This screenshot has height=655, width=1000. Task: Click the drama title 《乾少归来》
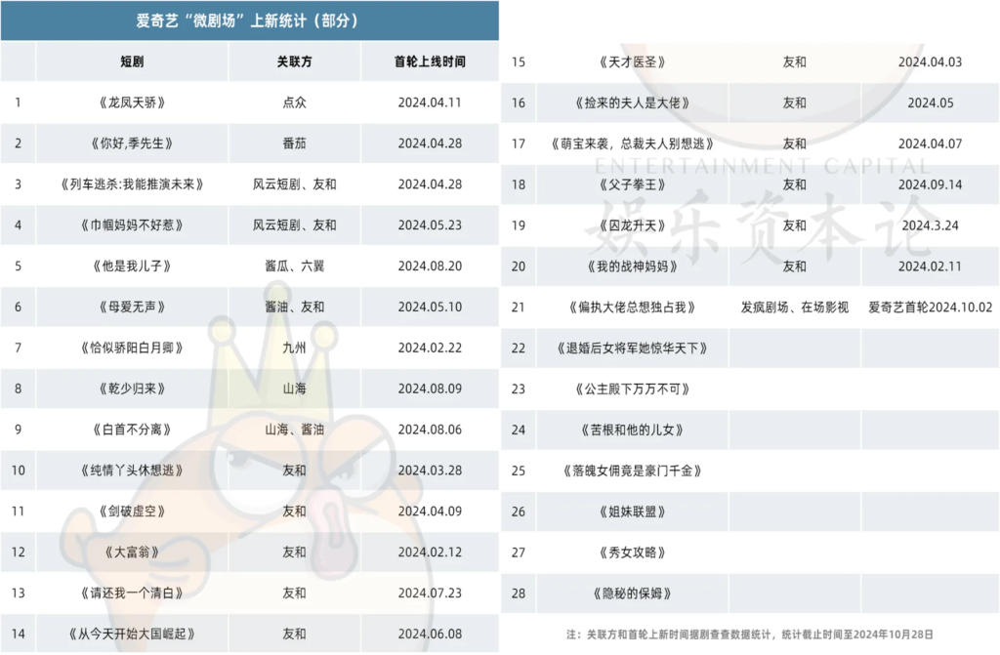tap(132, 389)
